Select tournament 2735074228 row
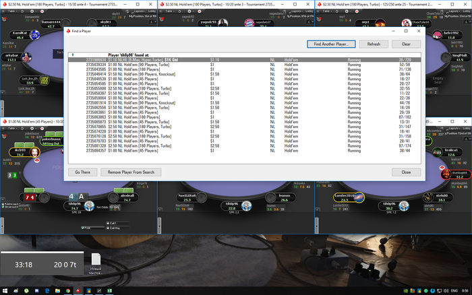 pyautogui.click(x=244, y=132)
